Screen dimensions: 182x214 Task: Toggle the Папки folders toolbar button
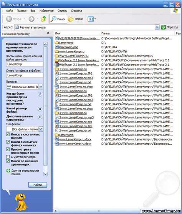click(x=76, y=19)
